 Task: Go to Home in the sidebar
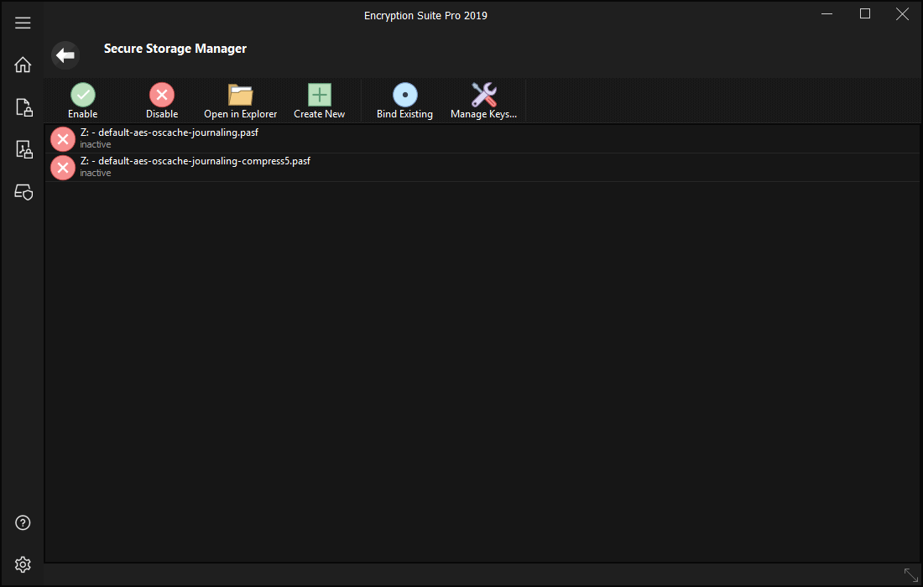(x=23, y=65)
